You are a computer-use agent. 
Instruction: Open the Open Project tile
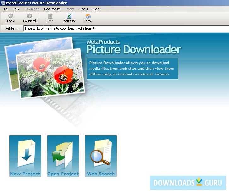point(63,156)
